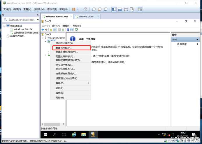This screenshot has width=202, height=144.
Task: Choose 显示统计信息(S)... from context menu
Action: click(71, 43)
